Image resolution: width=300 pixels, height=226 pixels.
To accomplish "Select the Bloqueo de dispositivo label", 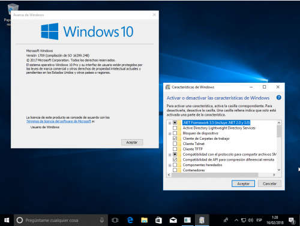I will click(x=200, y=133).
